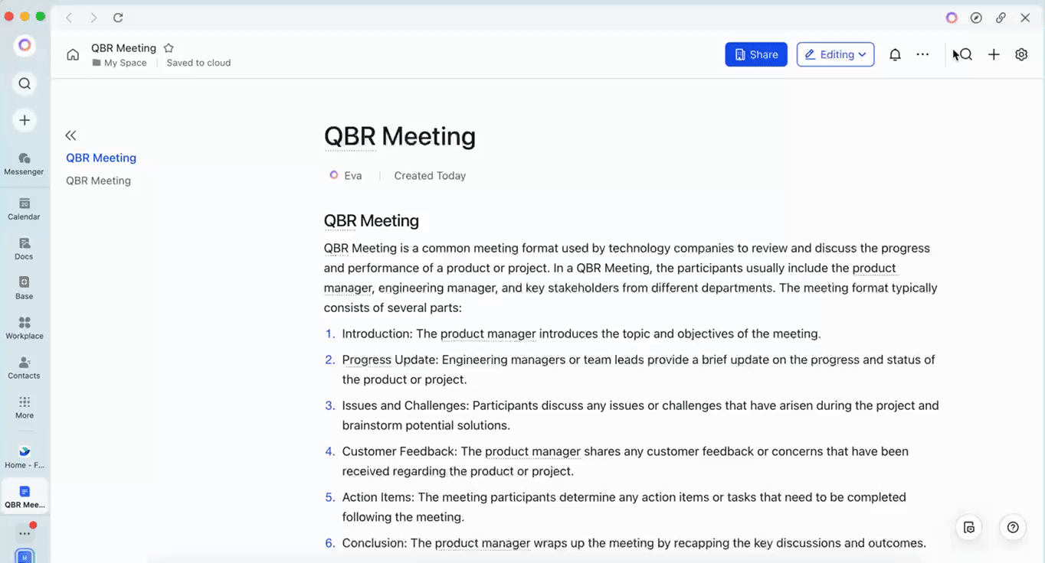This screenshot has width=1045, height=563.
Task: Click the sidebar plus create button
Action: (x=25, y=120)
